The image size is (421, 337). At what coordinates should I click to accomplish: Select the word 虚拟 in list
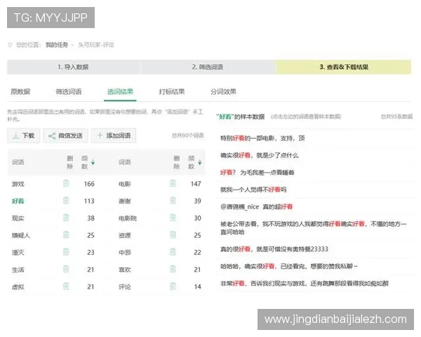(18, 287)
